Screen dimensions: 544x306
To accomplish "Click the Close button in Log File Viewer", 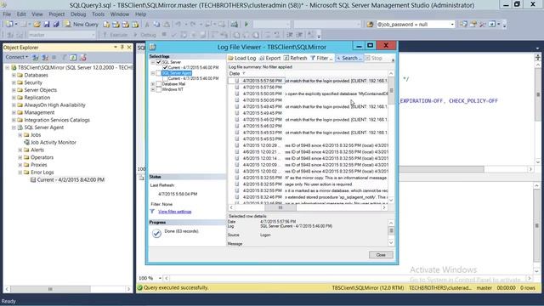I will pyautogui.click(x=381, y=255).
